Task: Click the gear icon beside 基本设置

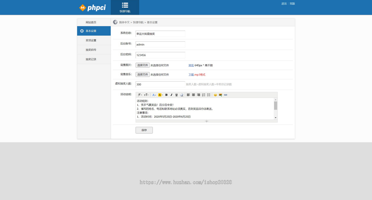Action: [x=82, y=31]
